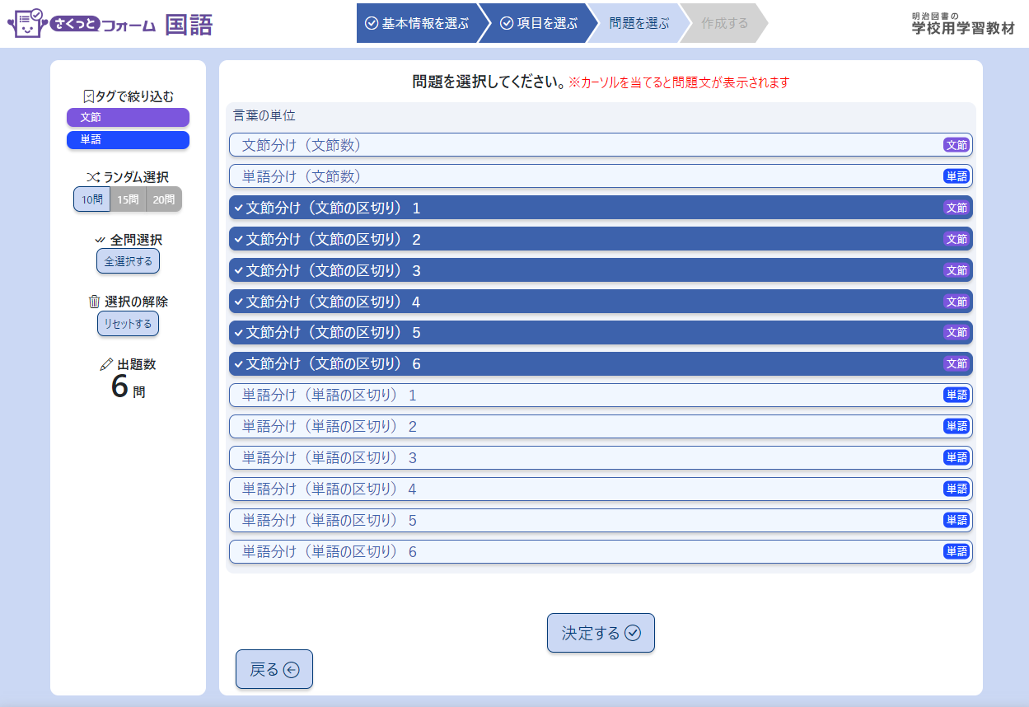Choose 15問 random selection
Screen dimensions: 1029x707
pos(128,199)
